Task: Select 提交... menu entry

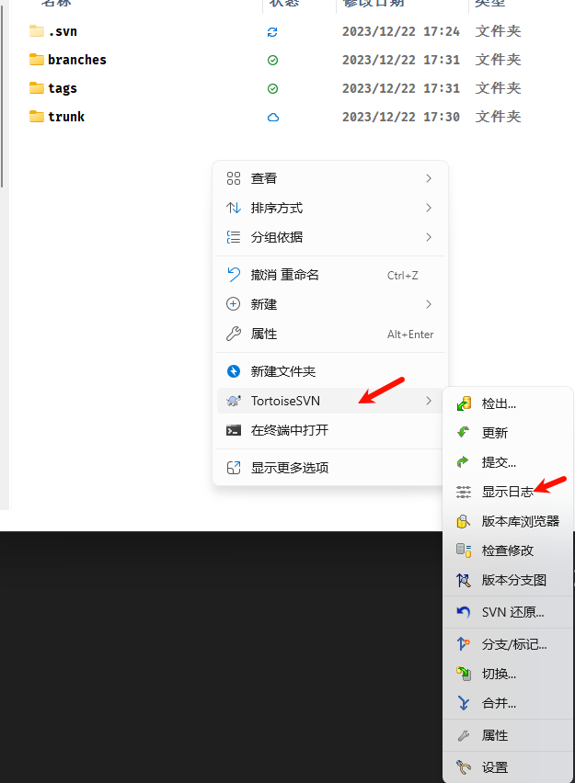Action: tap(508, 462)
